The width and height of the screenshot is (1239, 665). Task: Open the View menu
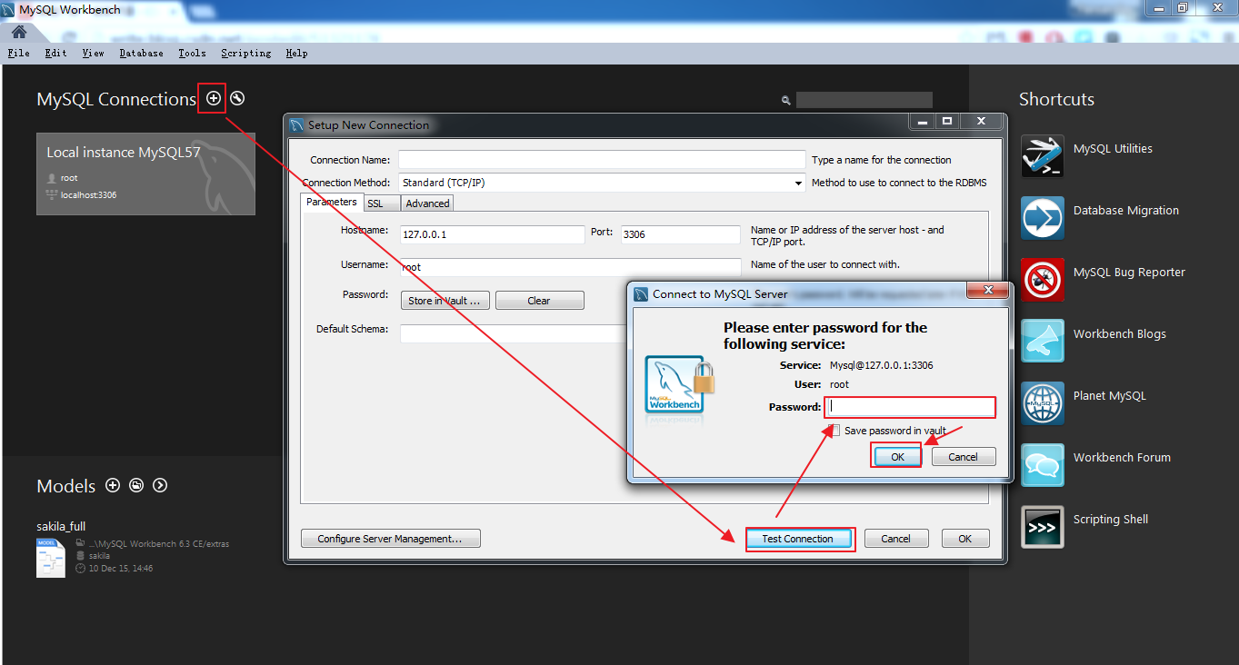click(93, 53)
